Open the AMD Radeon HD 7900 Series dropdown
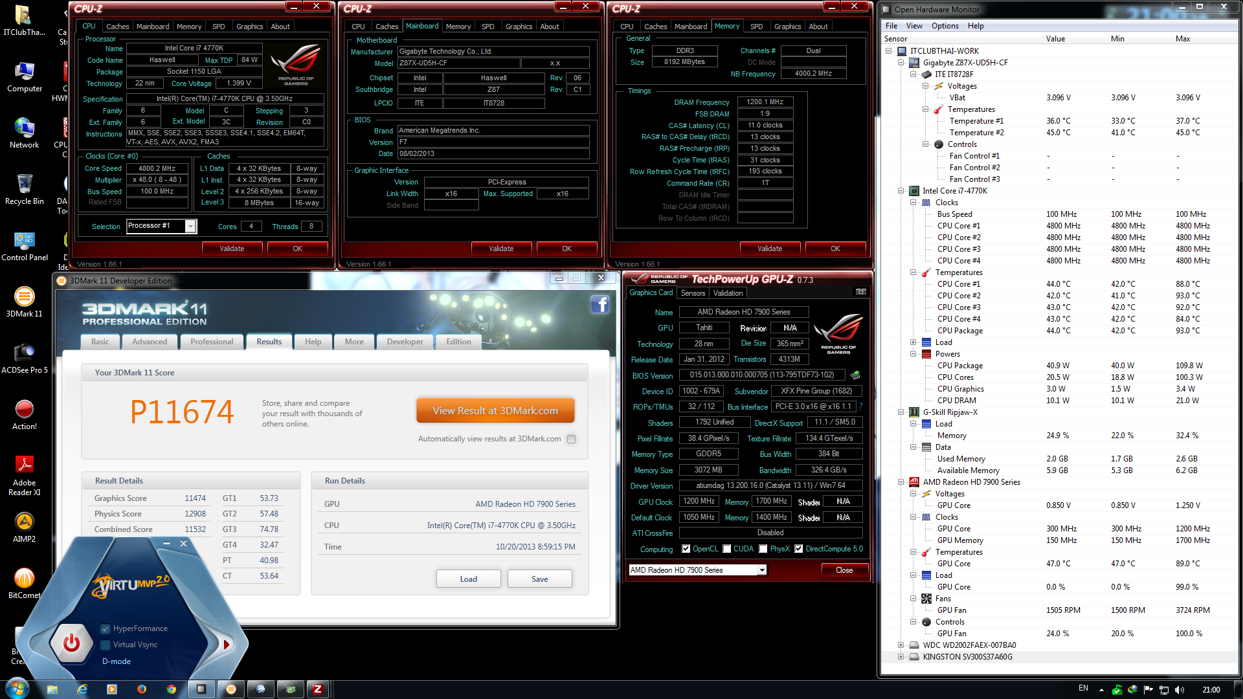The height and width of the screenshot is (699, 1243). pyautogui.click(x=761, y=570)
